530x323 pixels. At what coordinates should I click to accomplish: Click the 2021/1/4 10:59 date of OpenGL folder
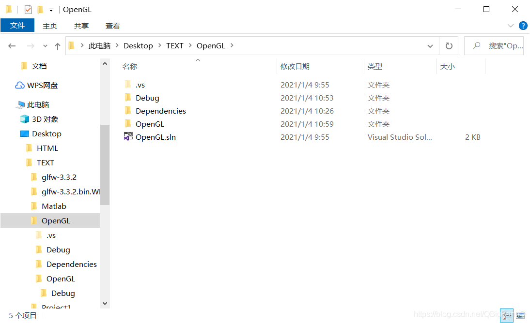(x=307, y=124)
